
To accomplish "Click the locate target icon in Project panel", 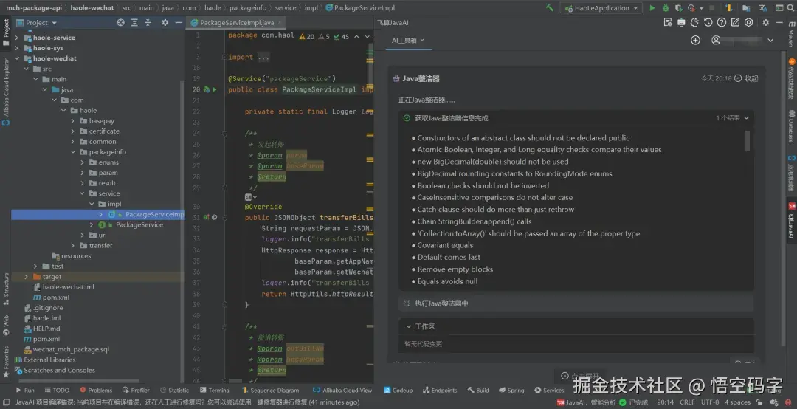I will [121, 23].
